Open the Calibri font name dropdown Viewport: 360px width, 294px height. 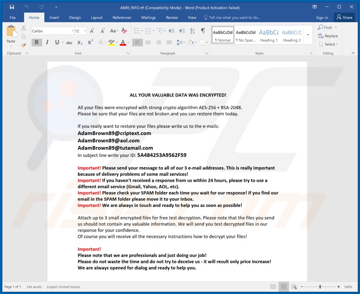[x=73, y=31]
